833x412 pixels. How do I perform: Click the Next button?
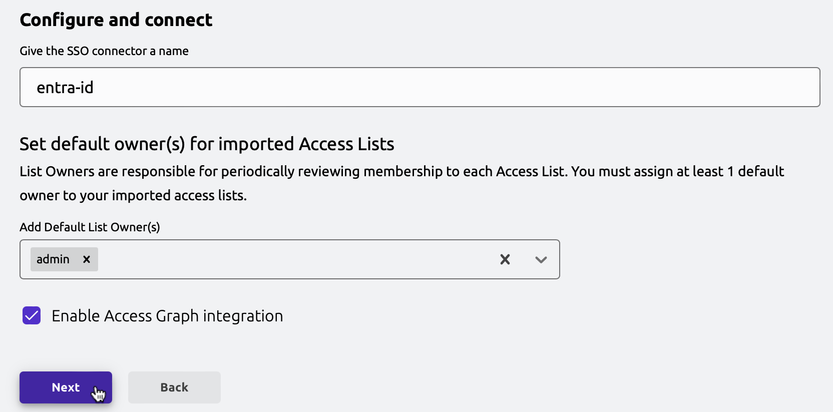pos(66,387)
